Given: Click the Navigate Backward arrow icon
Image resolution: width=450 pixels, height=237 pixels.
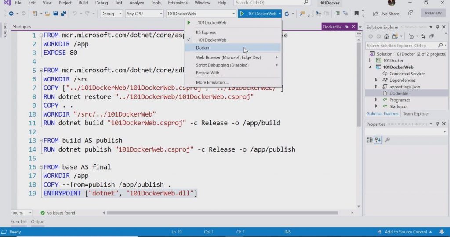Looking at the screenshot, I should click(11, 14).
